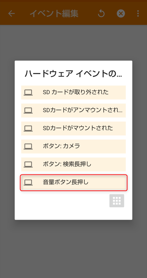Screen dimensions: 147x278
Task: Click the イベント編集 title text
Action: [54, 14]
